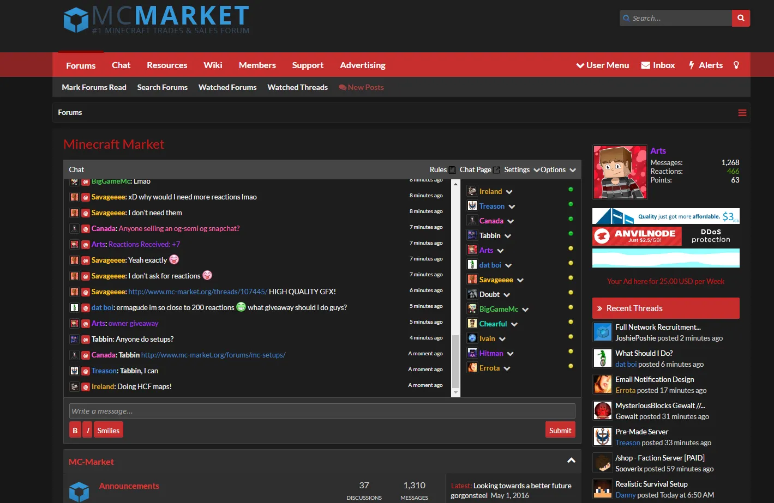
Task: Toggle bold formatting in chat
Action: [x=75, y=430]
